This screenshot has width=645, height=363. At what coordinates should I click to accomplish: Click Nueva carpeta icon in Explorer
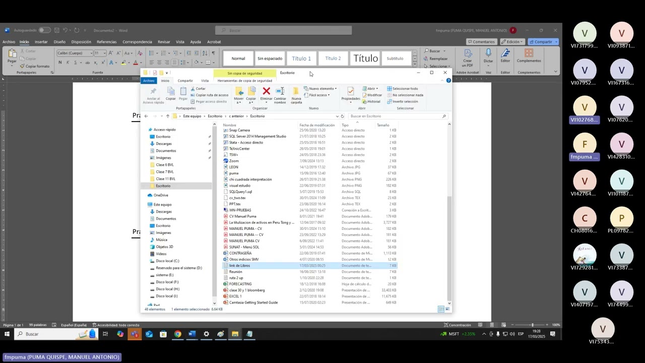point(296,91)
